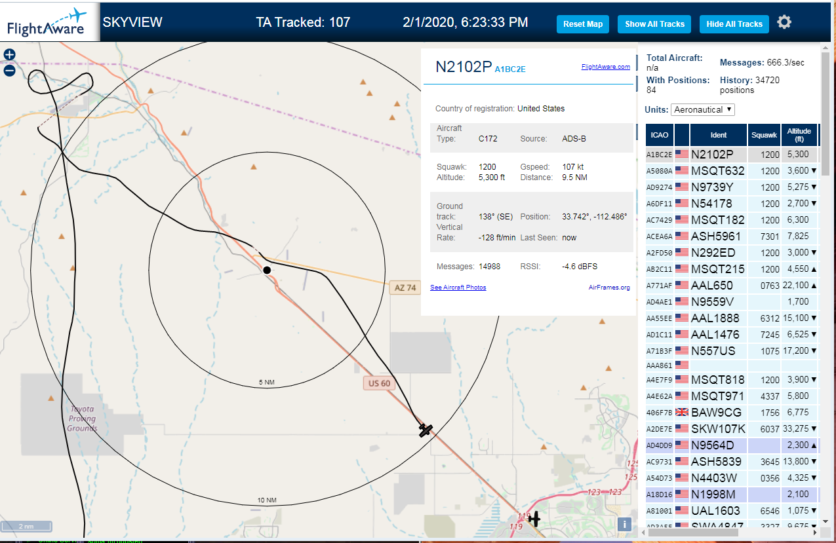Image resolution: width=836 pixels, height=543 pixels.
Task: Zoom in the map with plus button
Action: click(x=9, y=55)
